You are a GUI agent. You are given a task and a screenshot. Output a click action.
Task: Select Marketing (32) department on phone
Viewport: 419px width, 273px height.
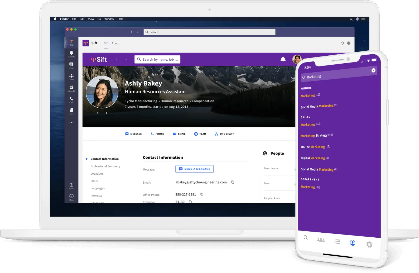coord(310,187)
